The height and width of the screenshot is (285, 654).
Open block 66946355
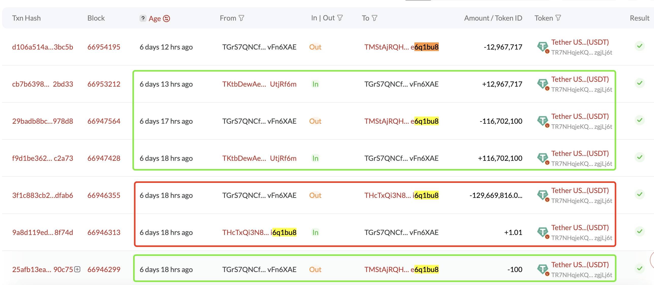pos(104,195)
